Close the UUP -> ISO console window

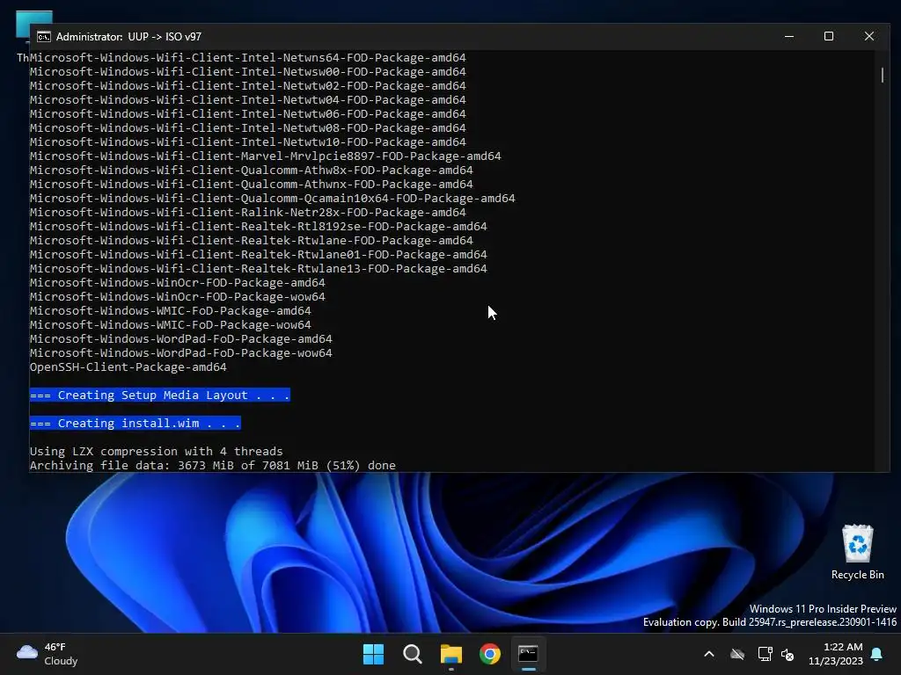click(868, 36)
